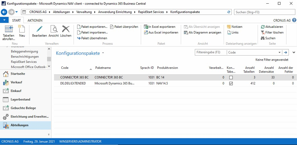Viewport: 297px width, 145px height.
Task: Open Gebuchte Belege in navigation pane
Action: point(25,108)
